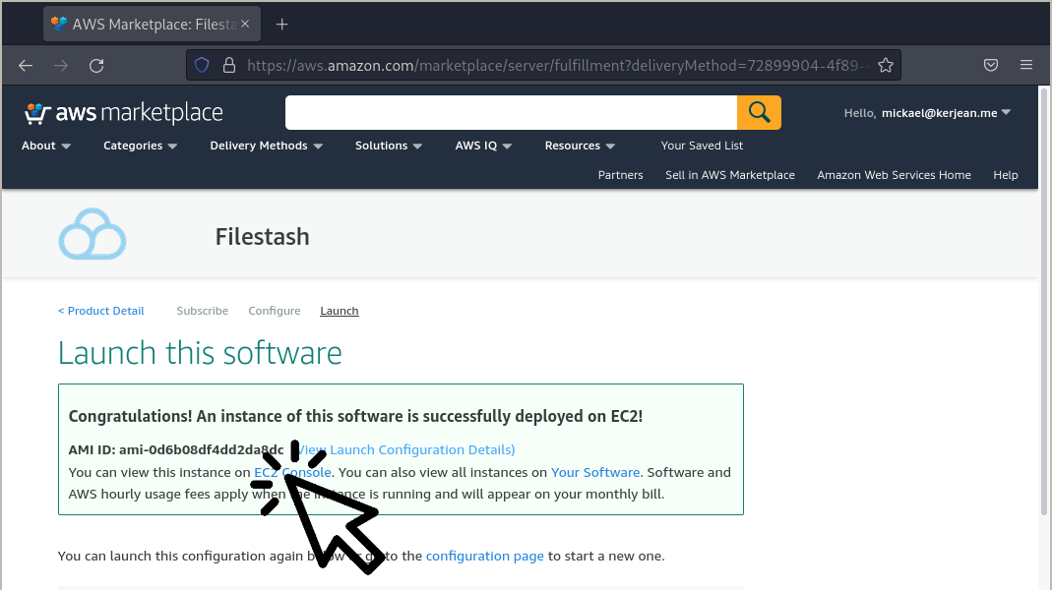Open the Resources dropdown
Image resolution: width=1052 pixels, height=590 pixels.
(580, 146)
